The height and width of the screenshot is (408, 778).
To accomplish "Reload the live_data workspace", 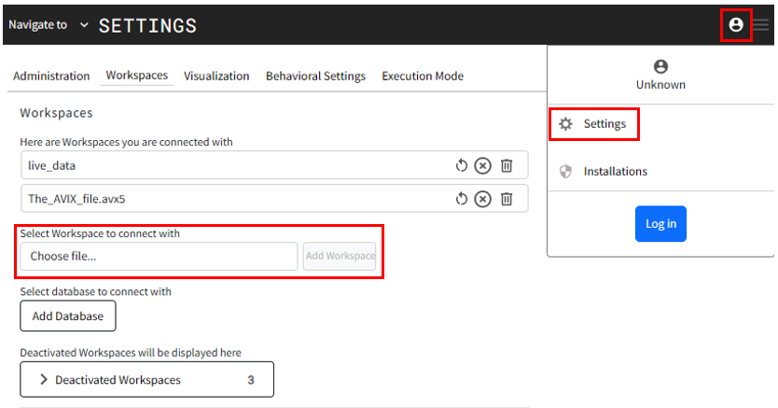I will point(461,165).
